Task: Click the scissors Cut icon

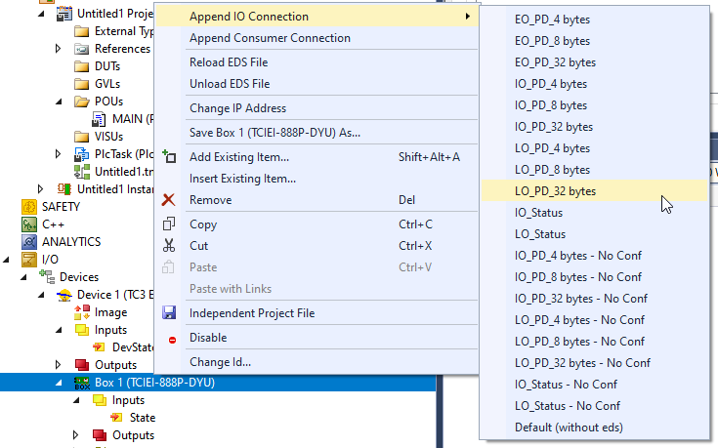Action: click(168, 246)
